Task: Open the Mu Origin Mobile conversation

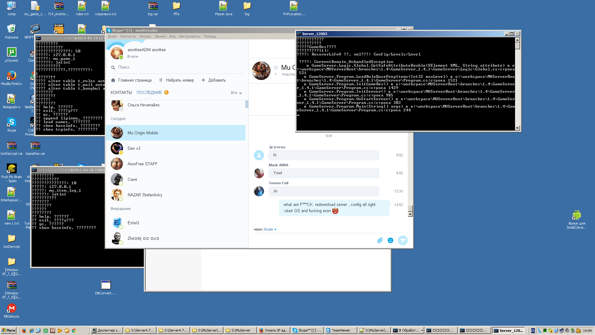Action: pyautogui.click(x=176, y=133)
